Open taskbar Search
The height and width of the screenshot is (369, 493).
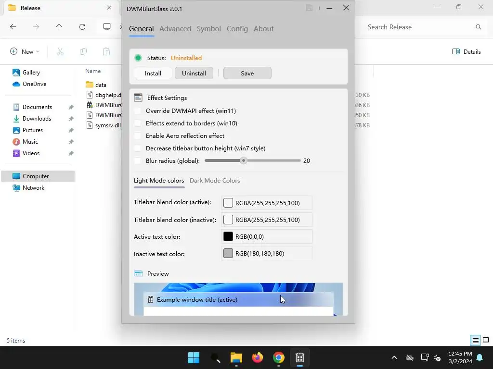click(215, 357)
